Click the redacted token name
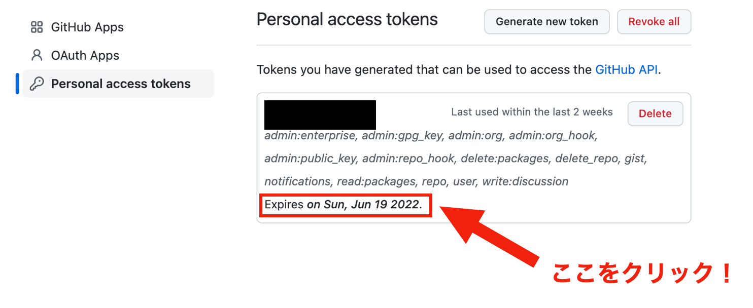The image size is (753, 308). pyautogui.click(x=320, y=115)
